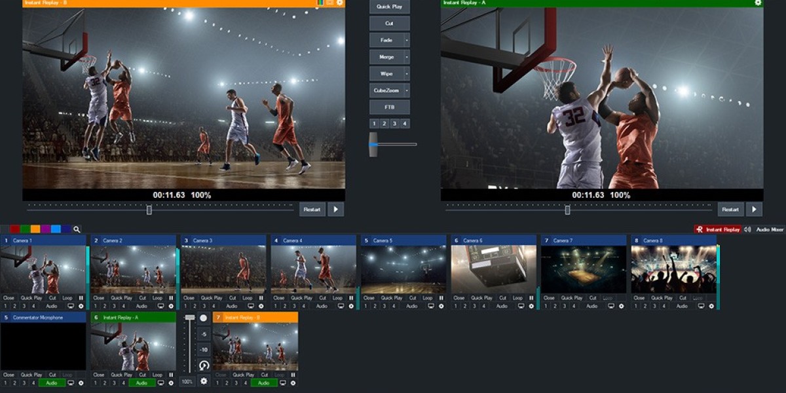Click the central Cut transition button
The height and width of the screenshot is (393, 786).
pos(390,24)
